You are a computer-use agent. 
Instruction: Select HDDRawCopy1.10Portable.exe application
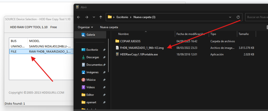[139, 54]
